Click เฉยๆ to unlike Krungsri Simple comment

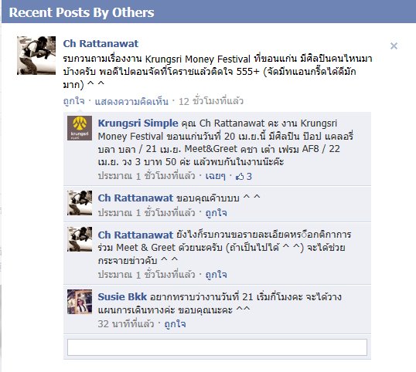[x=215, y=176]
